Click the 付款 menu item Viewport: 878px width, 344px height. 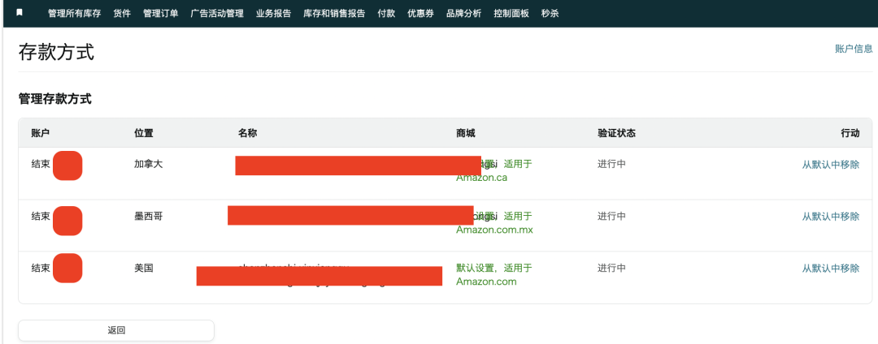[x=387, y=14]
